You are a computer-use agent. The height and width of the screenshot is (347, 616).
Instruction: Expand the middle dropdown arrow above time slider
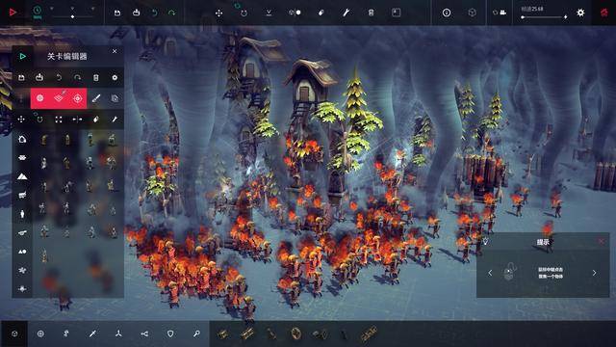pos(72,9)
